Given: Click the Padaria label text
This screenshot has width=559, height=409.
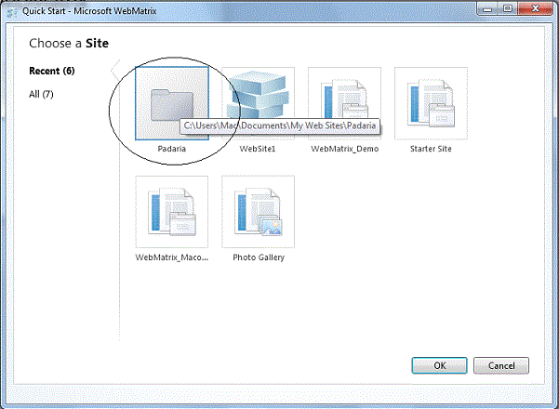Looking at the screenshot, I should (172, 149).
